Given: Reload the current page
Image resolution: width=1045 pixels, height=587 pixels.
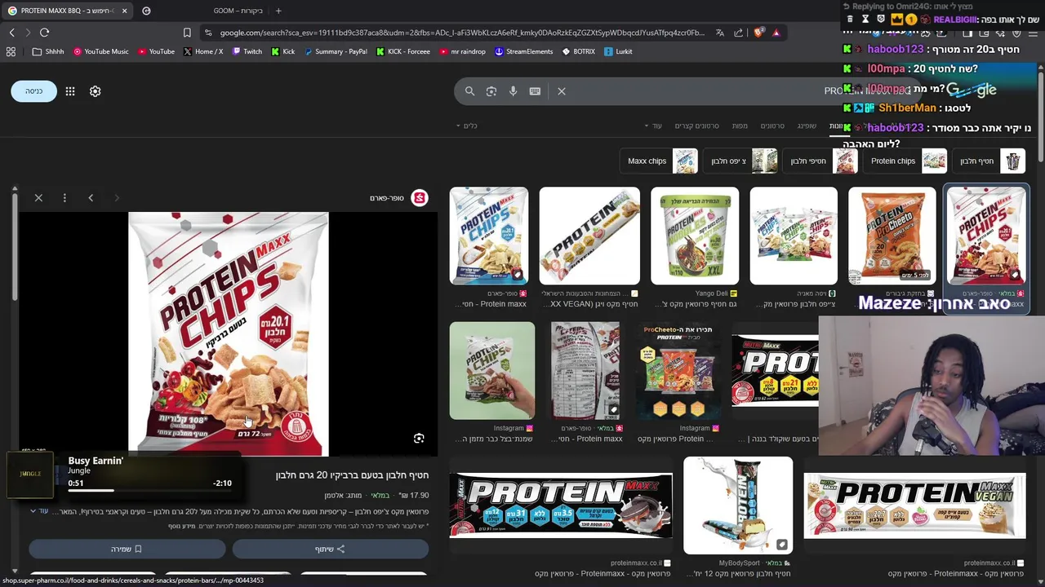Looking at the screenshot, I should pos(44,33).
